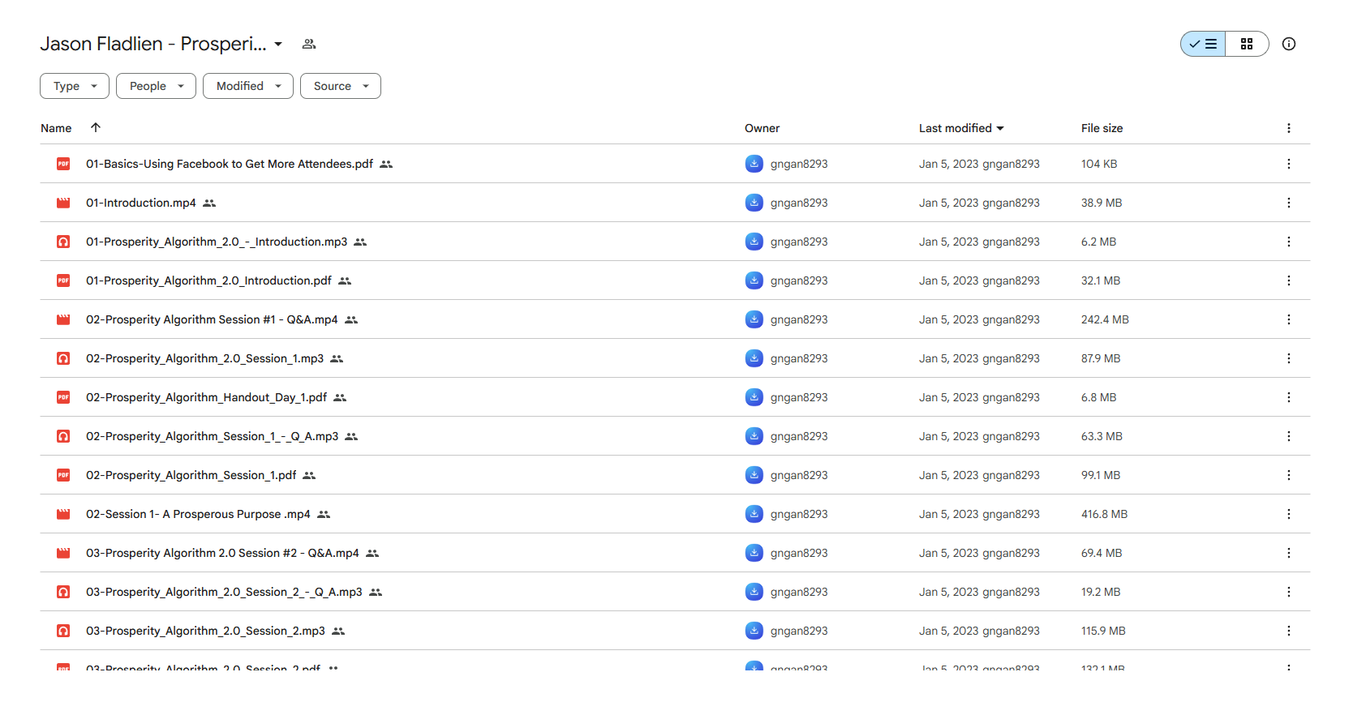Screen dimensions: 1366x715
Task: Open more actions for Handout_Day_1.pdf
Action: [x=1288, y=397]
